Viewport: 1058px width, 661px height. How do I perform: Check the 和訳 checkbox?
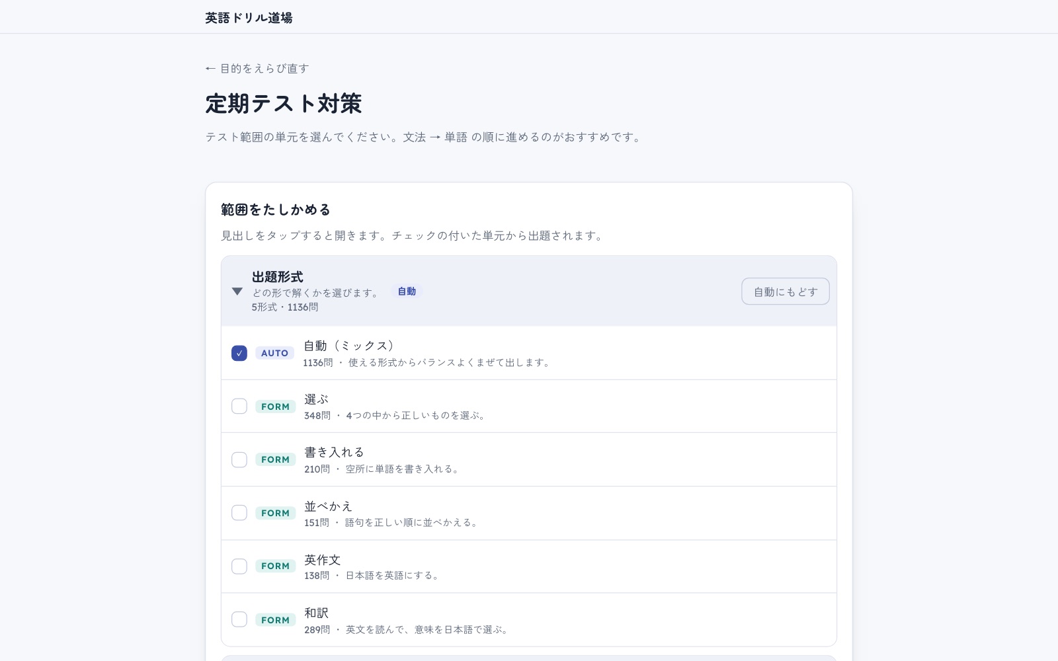click(239, 619)
